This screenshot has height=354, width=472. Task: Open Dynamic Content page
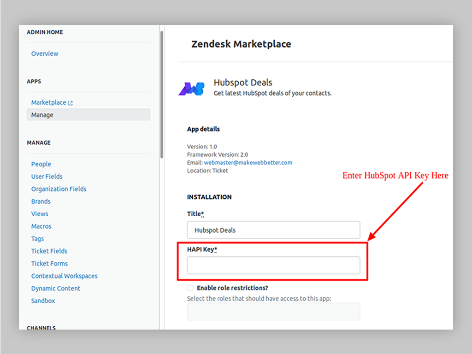click(56, 289)
